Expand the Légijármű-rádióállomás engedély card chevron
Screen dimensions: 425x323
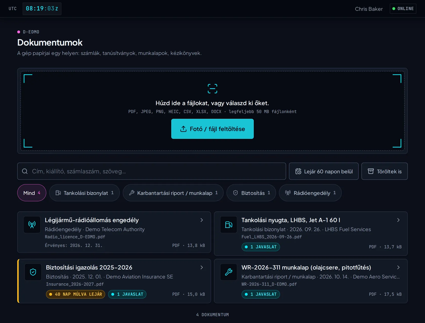202,220
